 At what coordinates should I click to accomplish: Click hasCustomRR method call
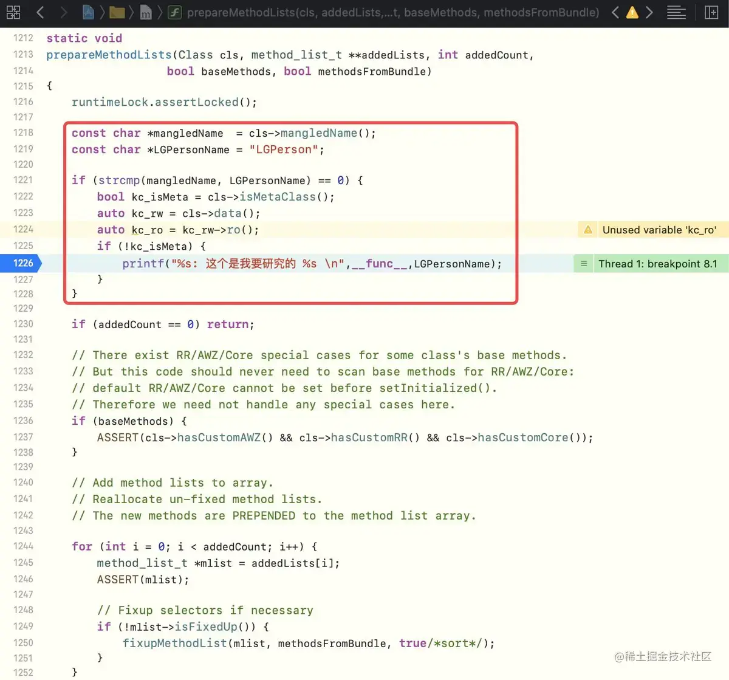[x=369, y=438]
